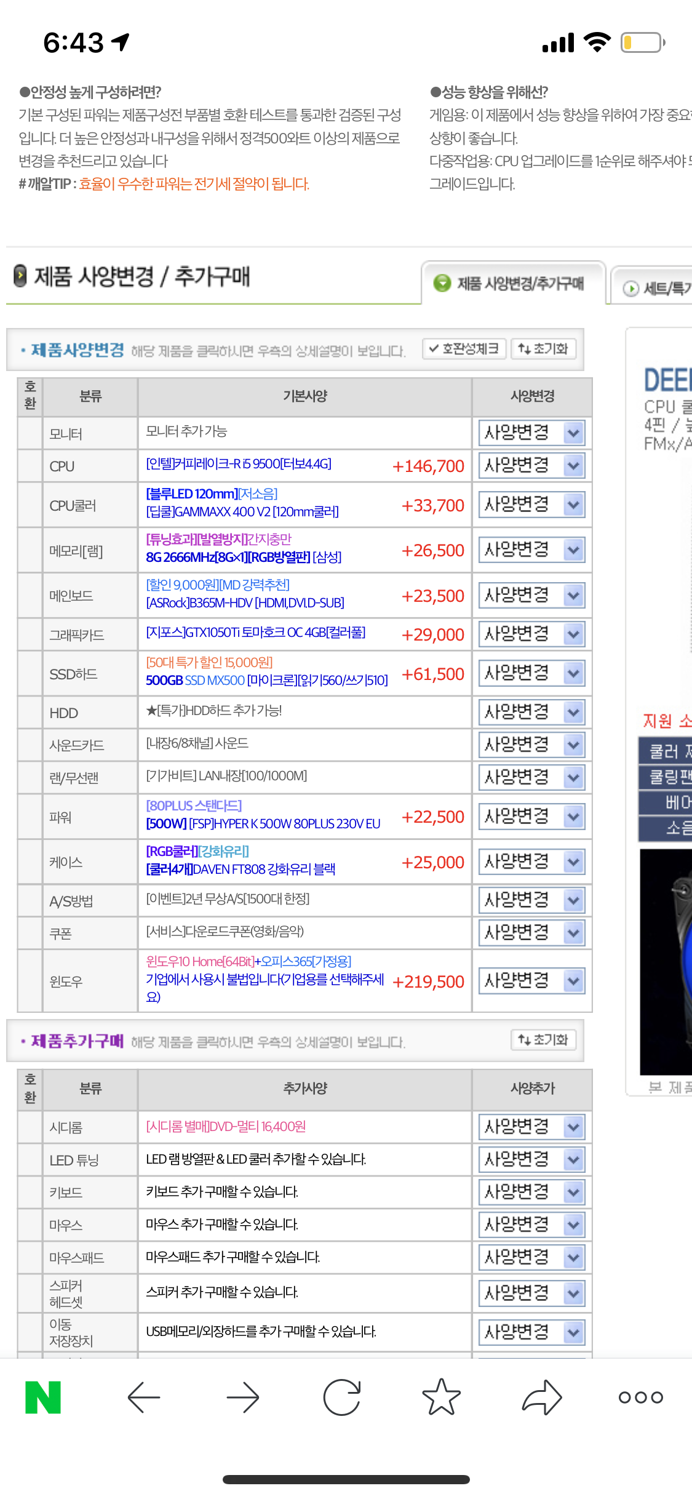Open 사양변경 dropdown for CPU row

click(532, 465)
